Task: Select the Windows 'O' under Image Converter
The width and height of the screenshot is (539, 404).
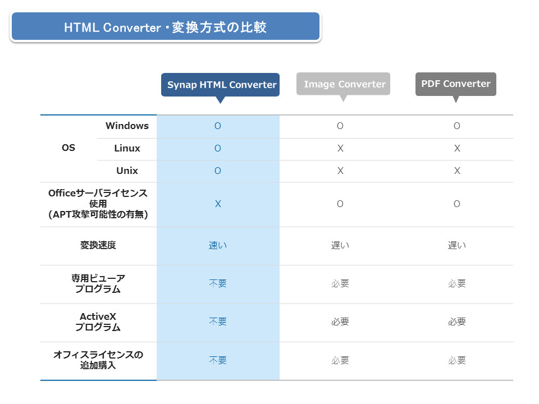Action: 340,126
